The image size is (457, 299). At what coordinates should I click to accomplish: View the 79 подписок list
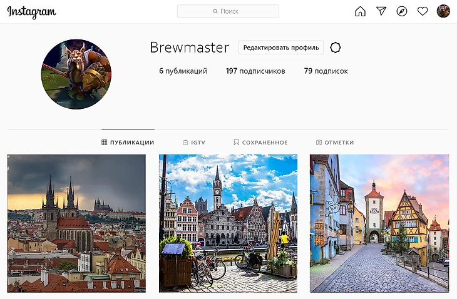(326, 71)
